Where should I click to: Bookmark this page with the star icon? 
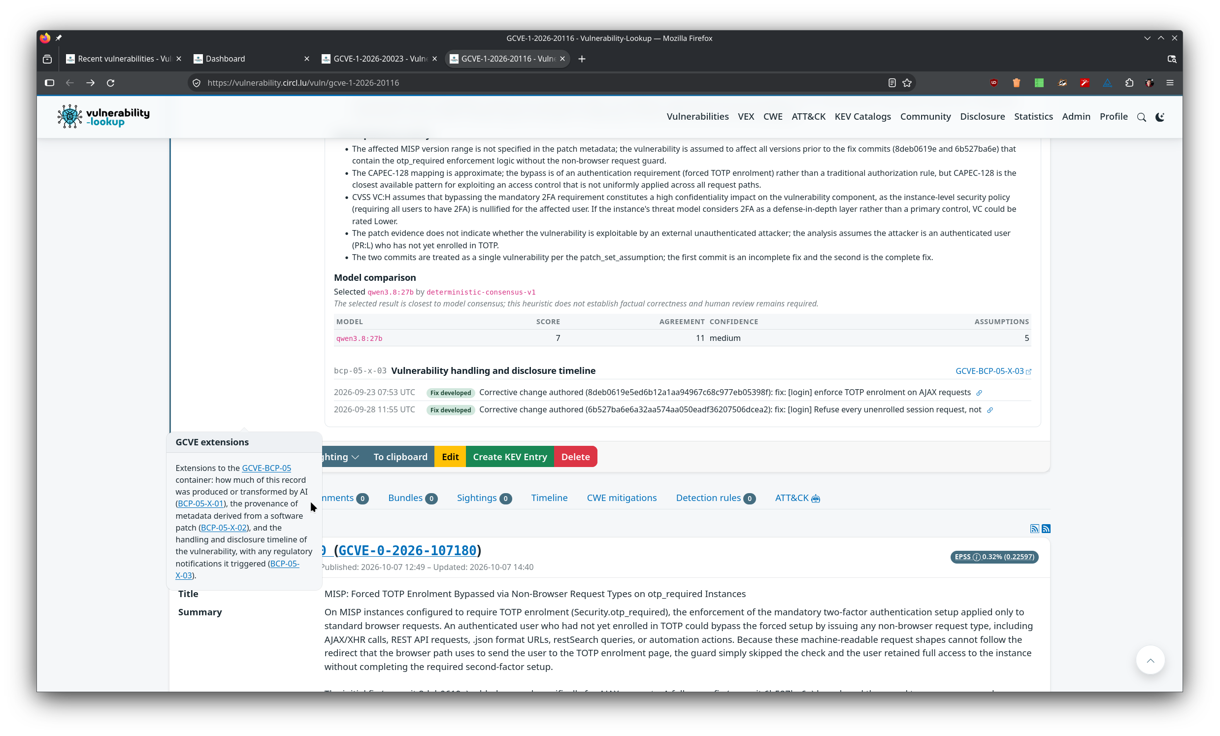pyautogui.click(x=907, y=83)
